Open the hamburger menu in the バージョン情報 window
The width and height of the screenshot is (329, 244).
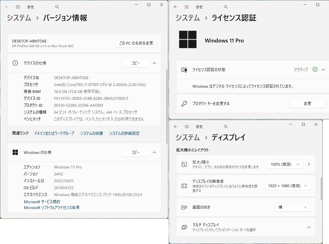click(x=18, y=7)
